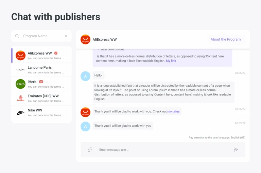261x173 pixels.
Task: Click the 'Chat with publishers' heading
Action: tap(56, 17)
